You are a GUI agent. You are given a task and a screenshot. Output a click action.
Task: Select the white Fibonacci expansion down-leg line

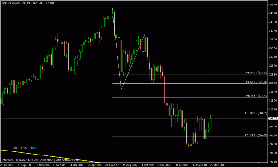coord(117,49)
